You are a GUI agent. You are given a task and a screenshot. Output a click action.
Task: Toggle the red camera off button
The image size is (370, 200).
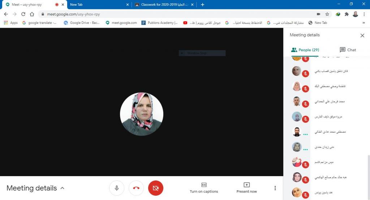(x=156, y=188)
